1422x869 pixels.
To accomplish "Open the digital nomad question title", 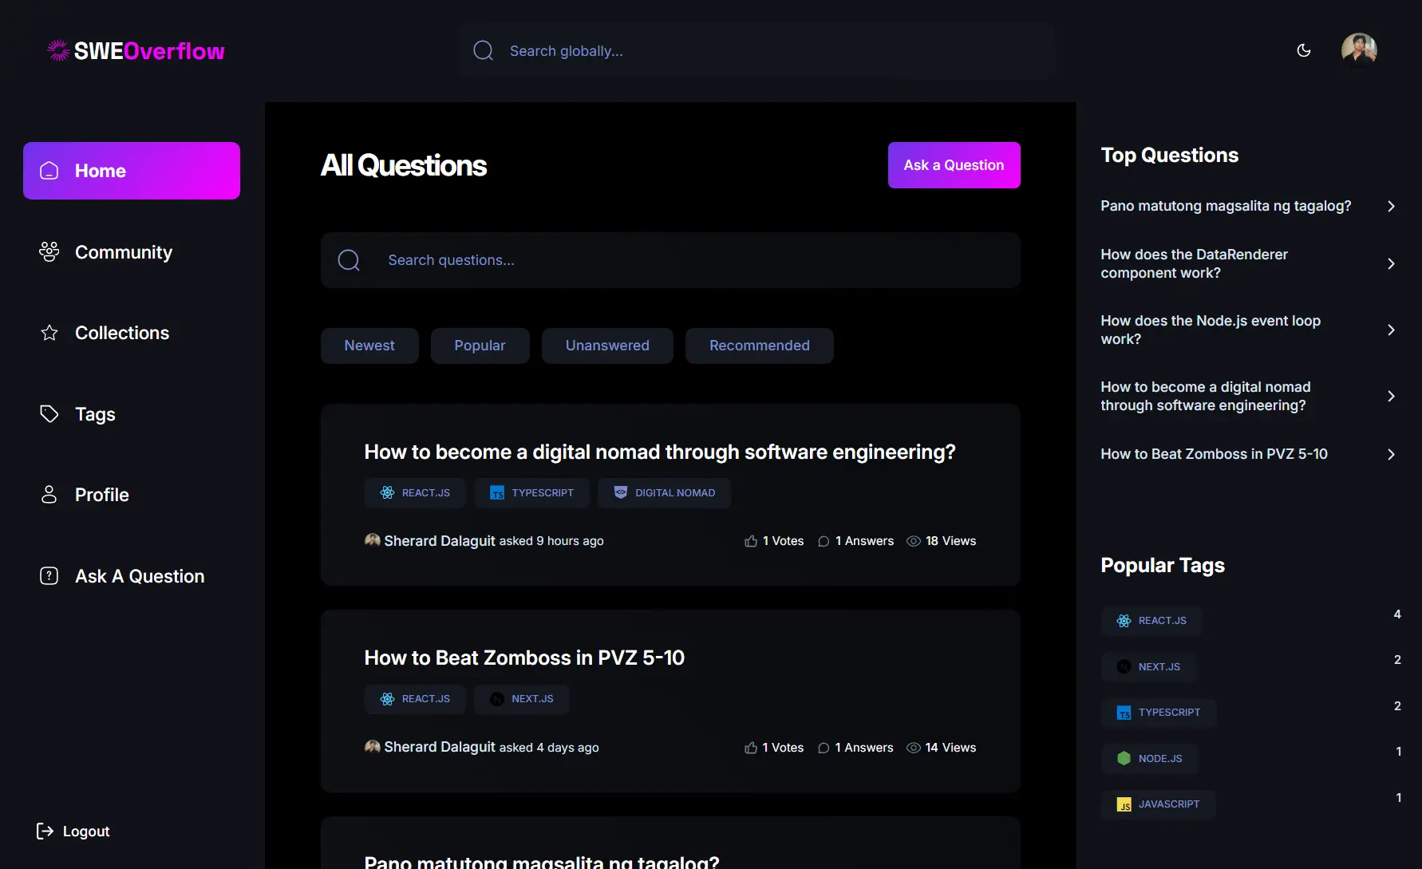I will [x=659, y=452].
